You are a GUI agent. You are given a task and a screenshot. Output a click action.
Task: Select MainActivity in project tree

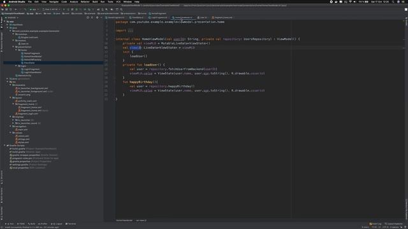(24, 76)
